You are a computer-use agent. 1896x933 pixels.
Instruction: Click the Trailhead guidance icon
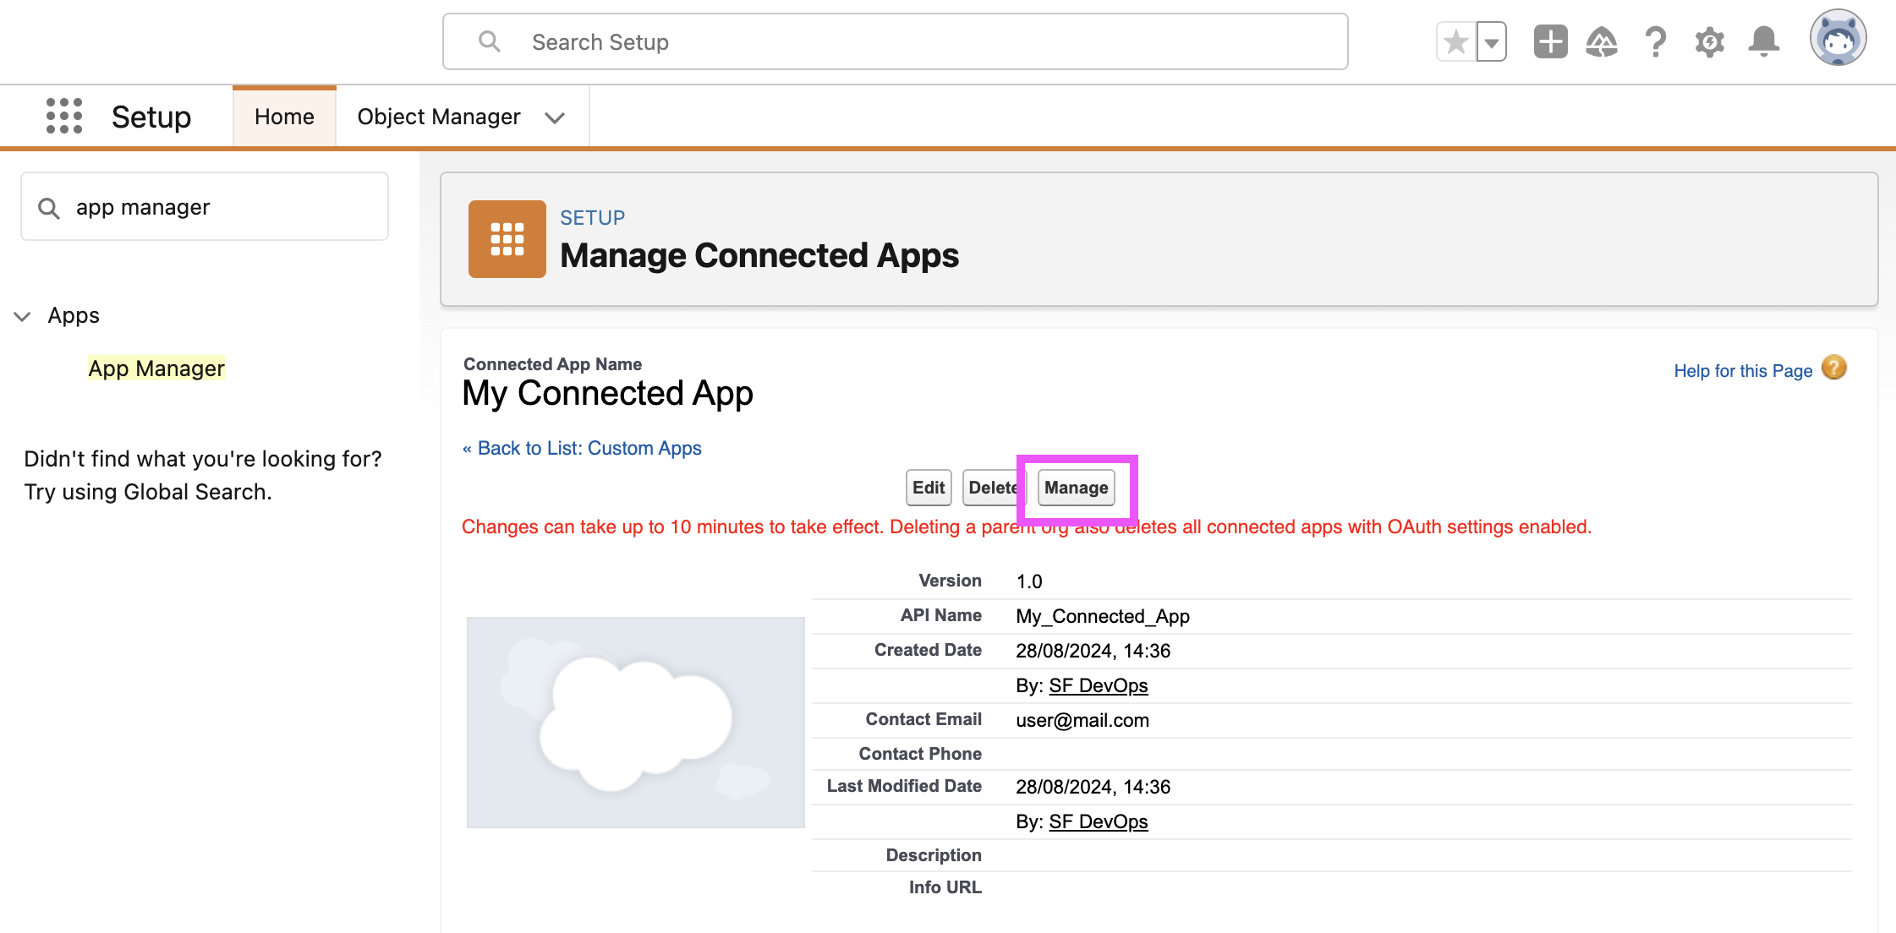[x=1602, y=41]
